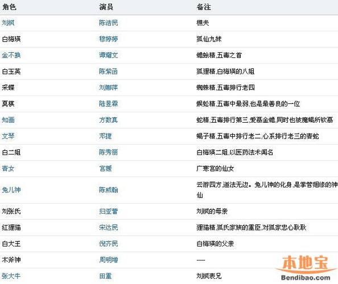Image resolution: width=338 pixels, height=284 pixels.
Task: Select the note 白梅瑛的父亲
Action: 215,244
